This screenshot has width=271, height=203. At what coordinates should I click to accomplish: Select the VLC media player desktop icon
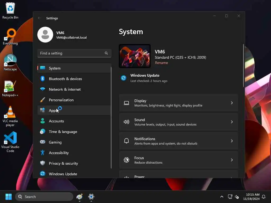click(10, 116)
